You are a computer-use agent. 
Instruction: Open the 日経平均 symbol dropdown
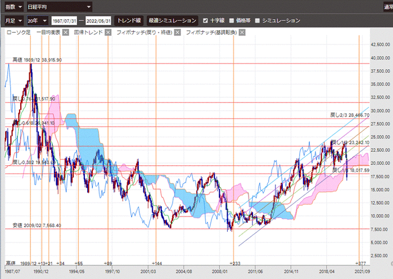coord(60,7)
